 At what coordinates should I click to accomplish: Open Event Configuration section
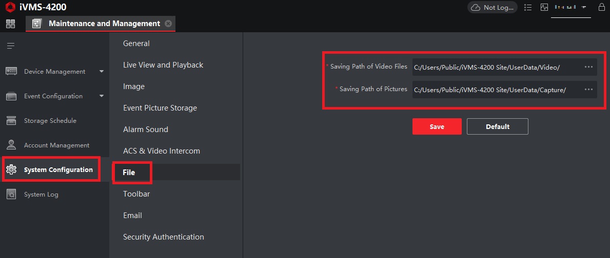click(x=54, y=96)
